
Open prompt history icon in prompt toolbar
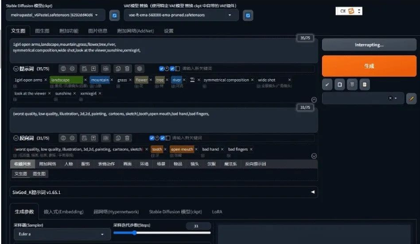point(84,68)
